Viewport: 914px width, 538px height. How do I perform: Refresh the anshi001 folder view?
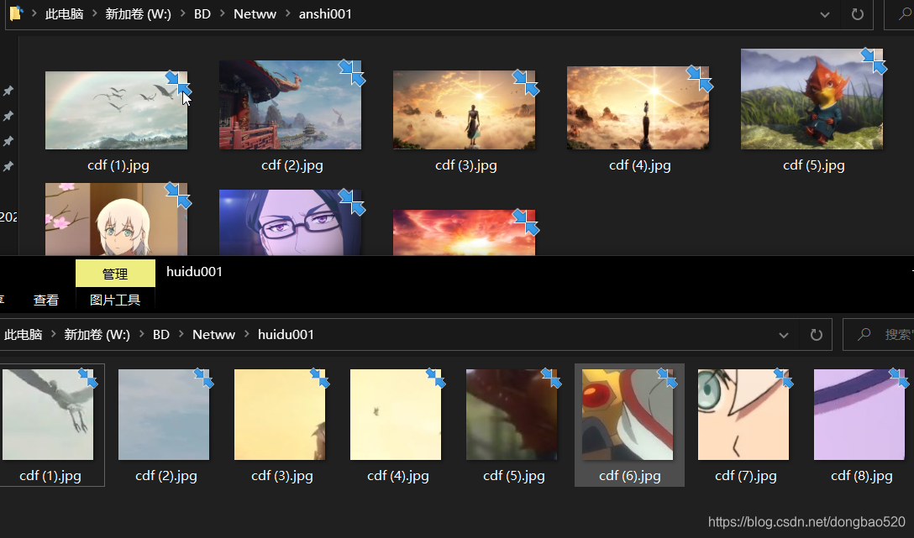tap(857, 14)
